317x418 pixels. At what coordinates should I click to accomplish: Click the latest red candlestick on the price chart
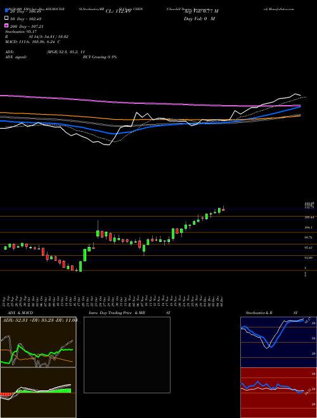point(223,209)
